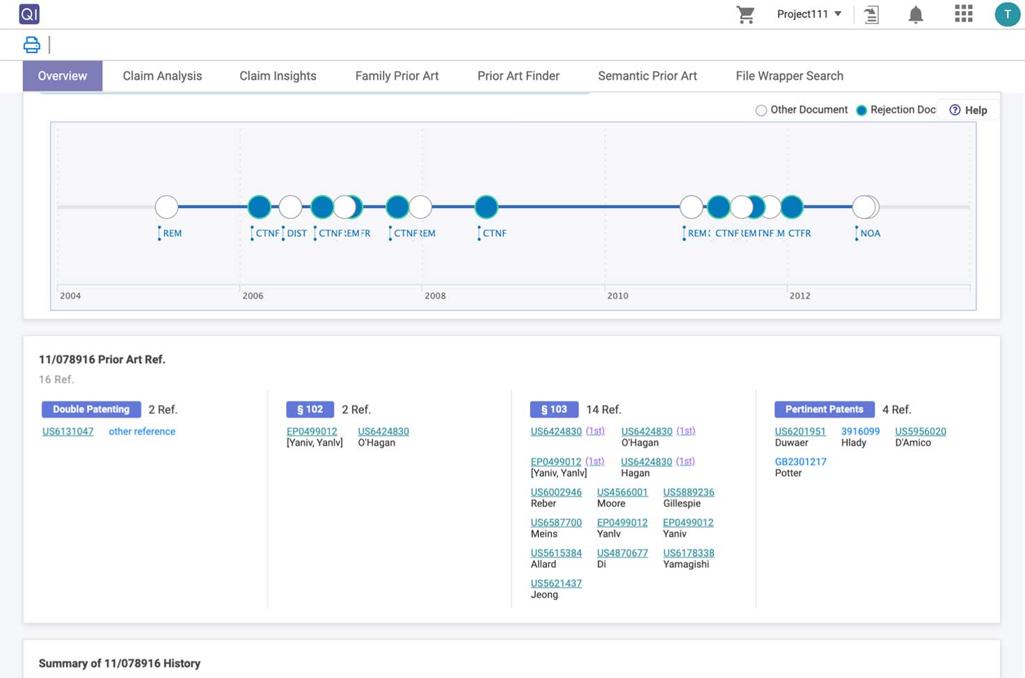Viewport: 1025px width, 678px height.
Task: Switch to the Claim Analysis tab
Action: 162,76
